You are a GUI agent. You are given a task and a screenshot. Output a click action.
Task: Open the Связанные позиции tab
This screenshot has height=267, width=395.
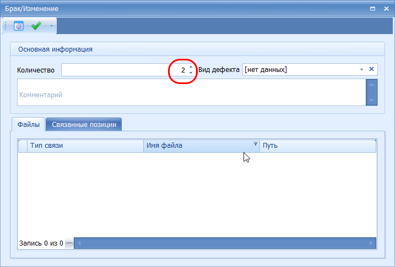coord(84,125)
